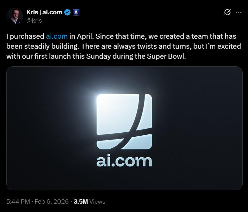
Task: Click the glowing square ai.com logo
Action: 124,122
